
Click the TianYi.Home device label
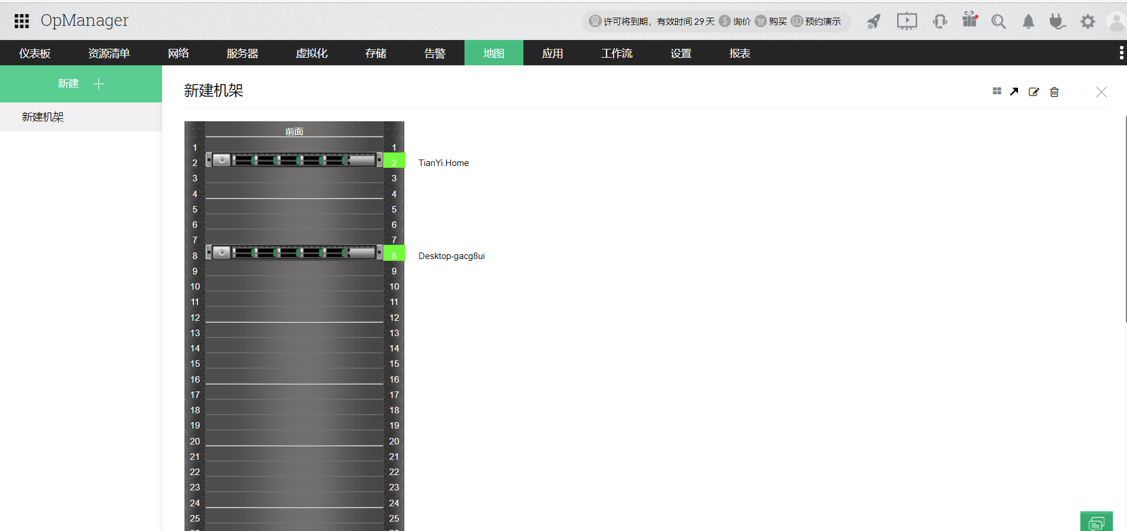(x=444, y=163)
